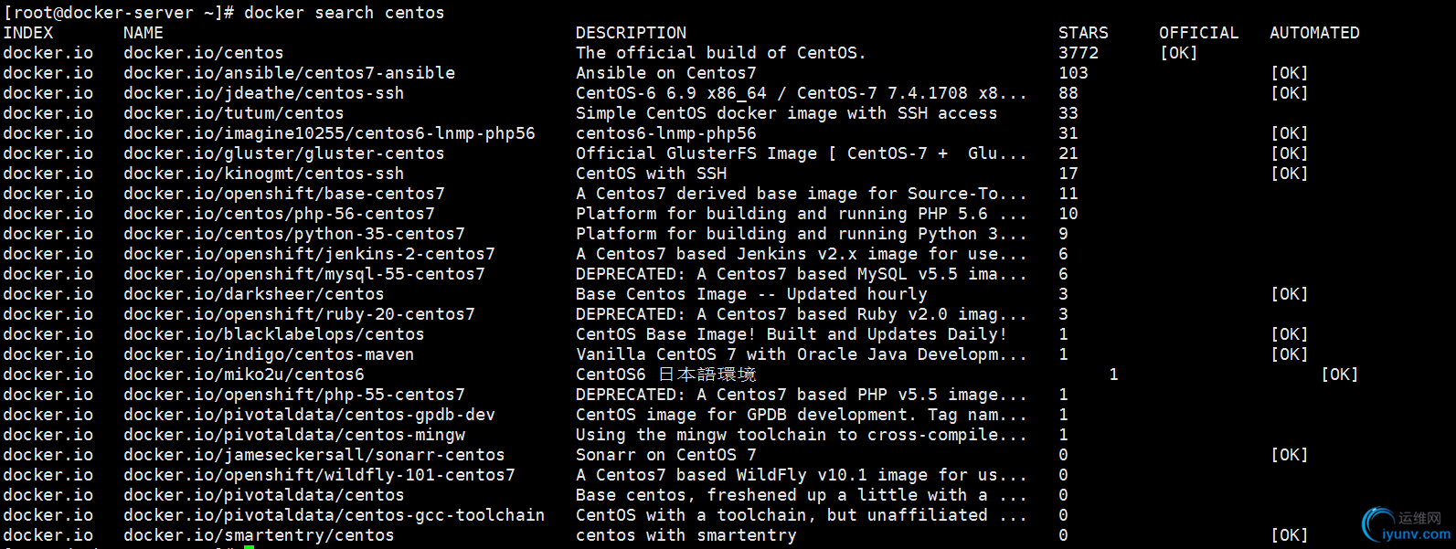The height and width of the screenshot is (549, 1456).
Task: Click 'Simple CentOS docker image with SSH access'
Action: pos(787,113)
